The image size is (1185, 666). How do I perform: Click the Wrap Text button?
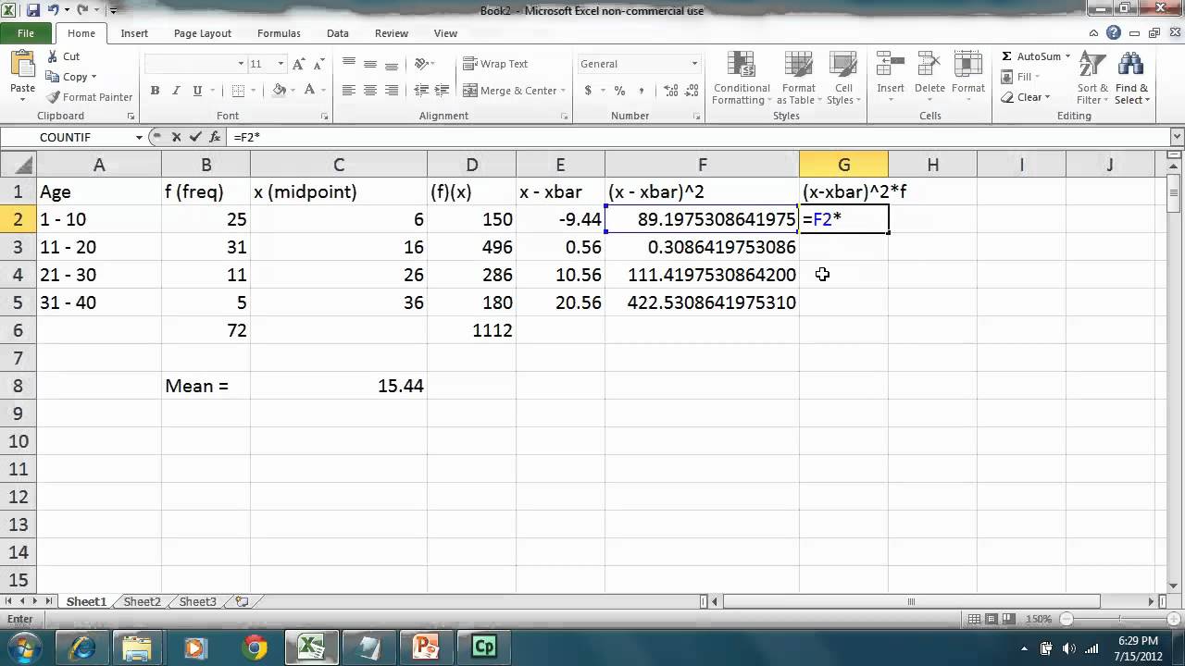tap(495, 64)
